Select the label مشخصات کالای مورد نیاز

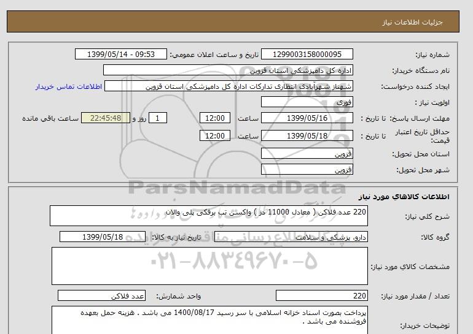click(410, 267)
